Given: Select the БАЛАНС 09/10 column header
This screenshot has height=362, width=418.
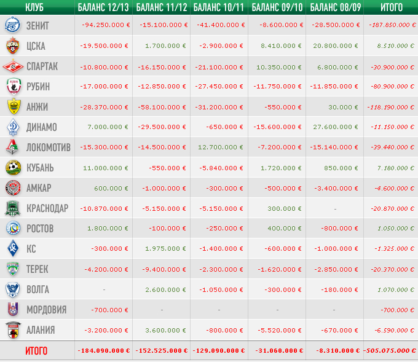Looking at the screenshot, I should click(277, 7).
